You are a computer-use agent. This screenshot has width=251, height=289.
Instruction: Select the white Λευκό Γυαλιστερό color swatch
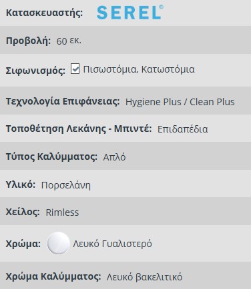coord(59,243)
